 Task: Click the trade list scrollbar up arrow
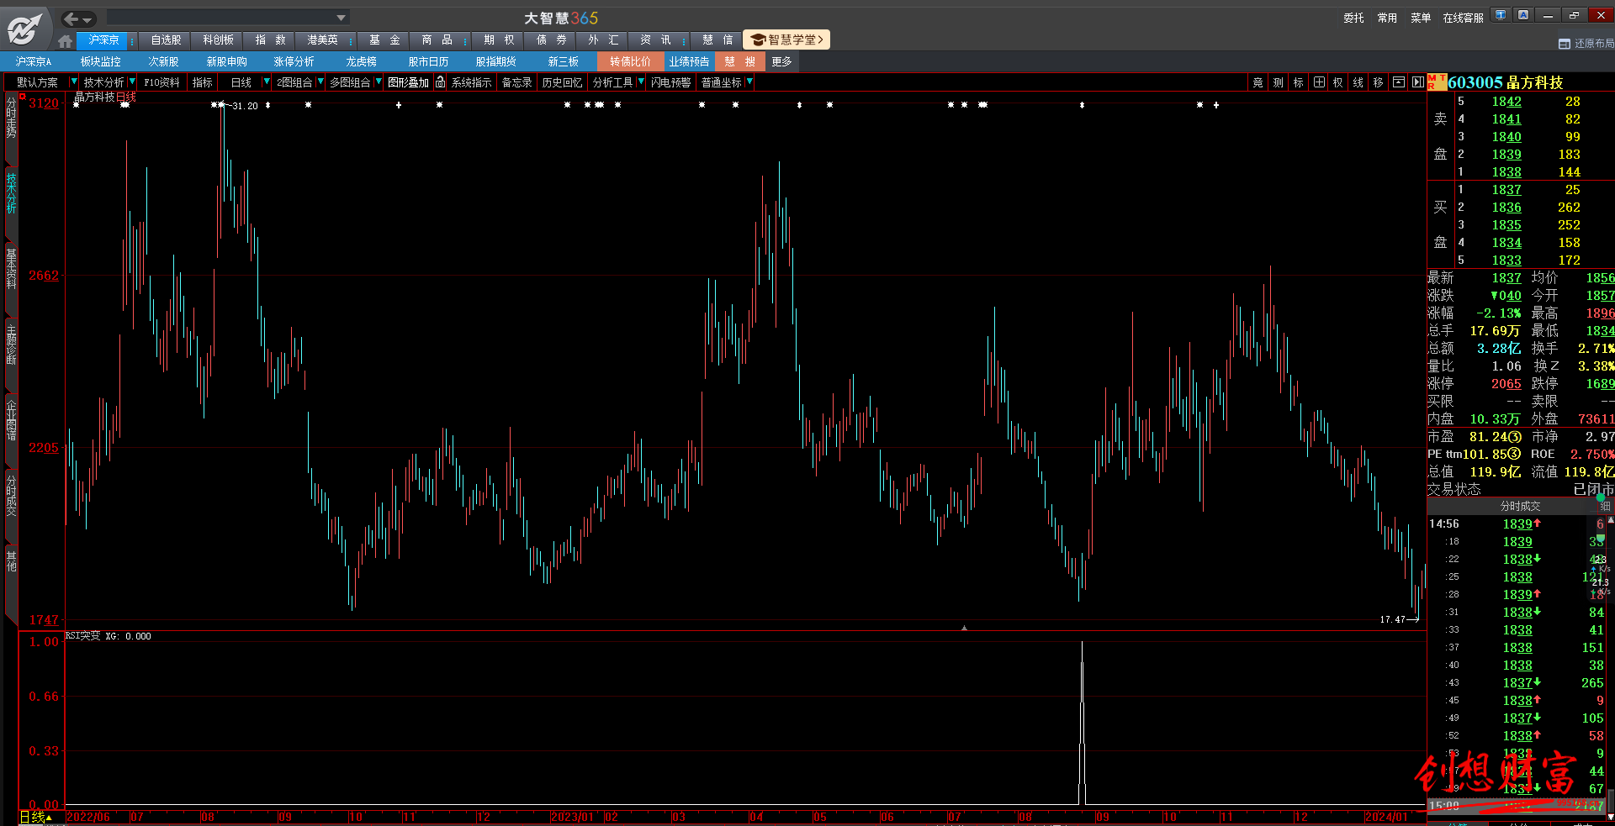pos(1610,521)
